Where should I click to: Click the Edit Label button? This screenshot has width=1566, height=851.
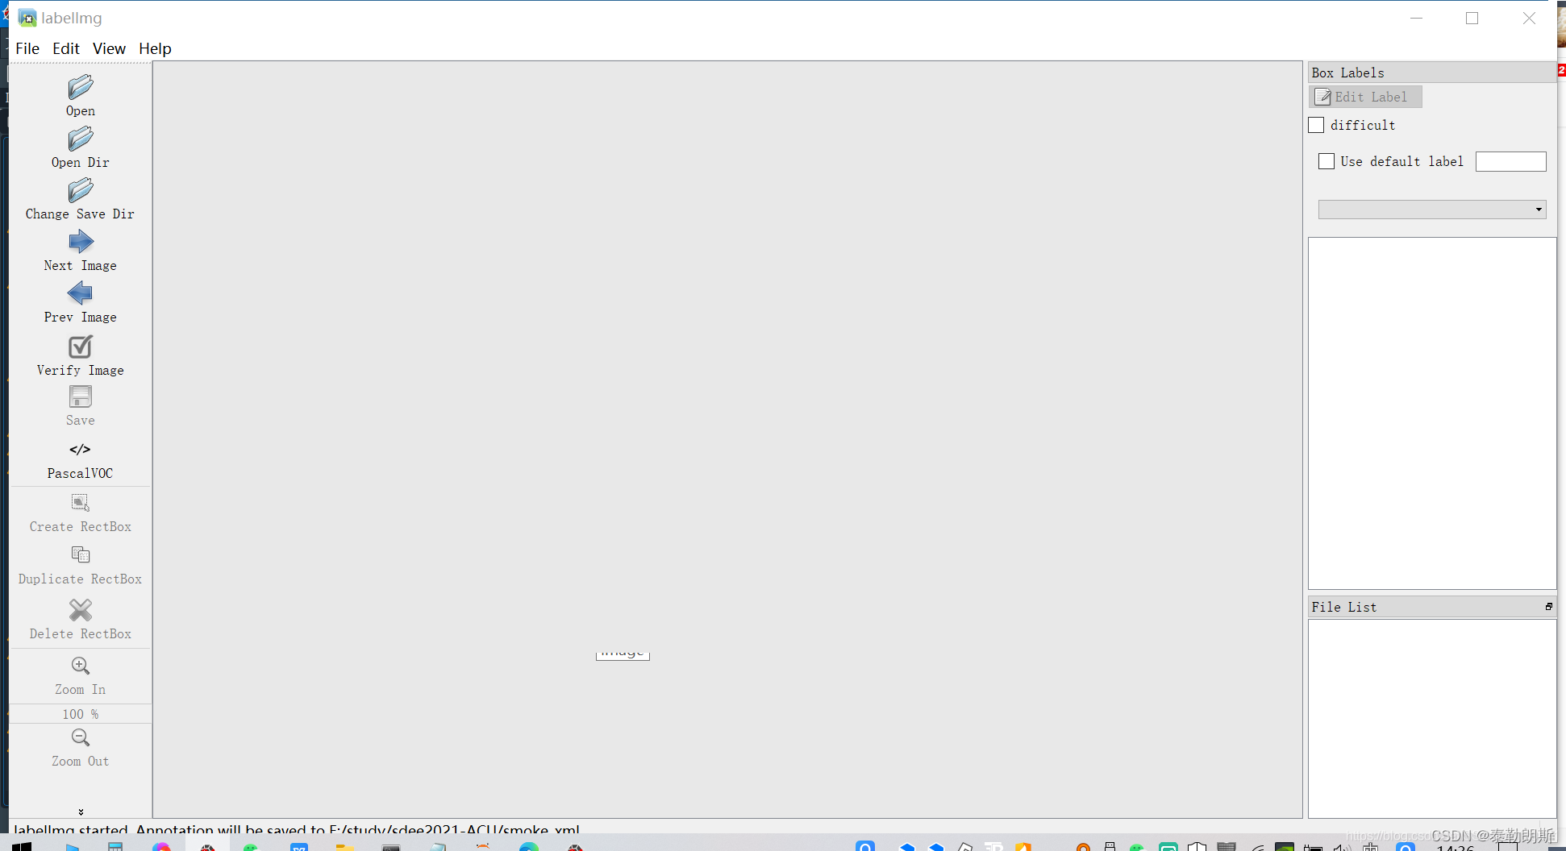click(x=1365, y=97)
